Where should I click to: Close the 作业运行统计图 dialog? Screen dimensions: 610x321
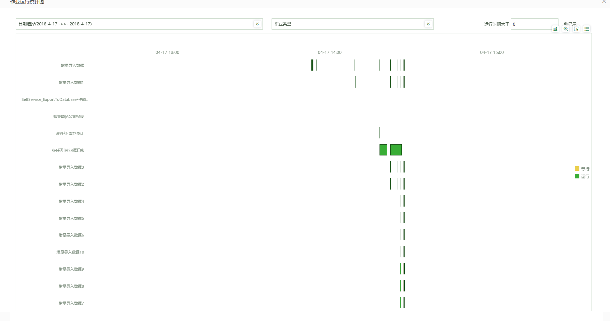click(604, 2)
